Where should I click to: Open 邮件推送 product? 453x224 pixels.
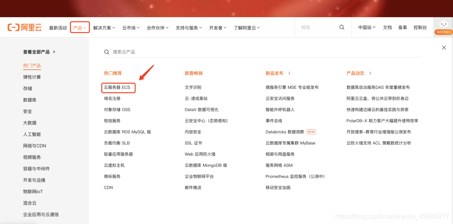coord(193,188)
